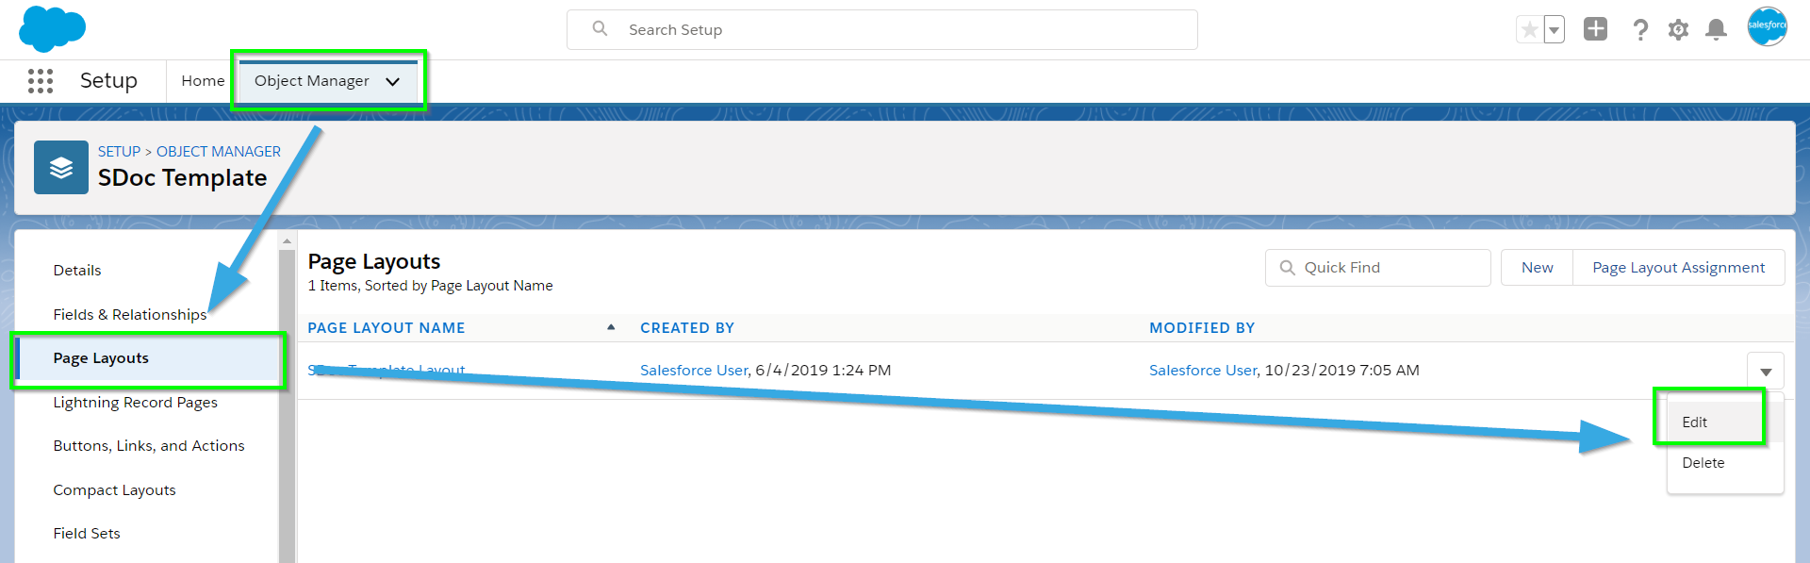
Task: Click the Search Setup field
Action: click(x=882, y=30)
